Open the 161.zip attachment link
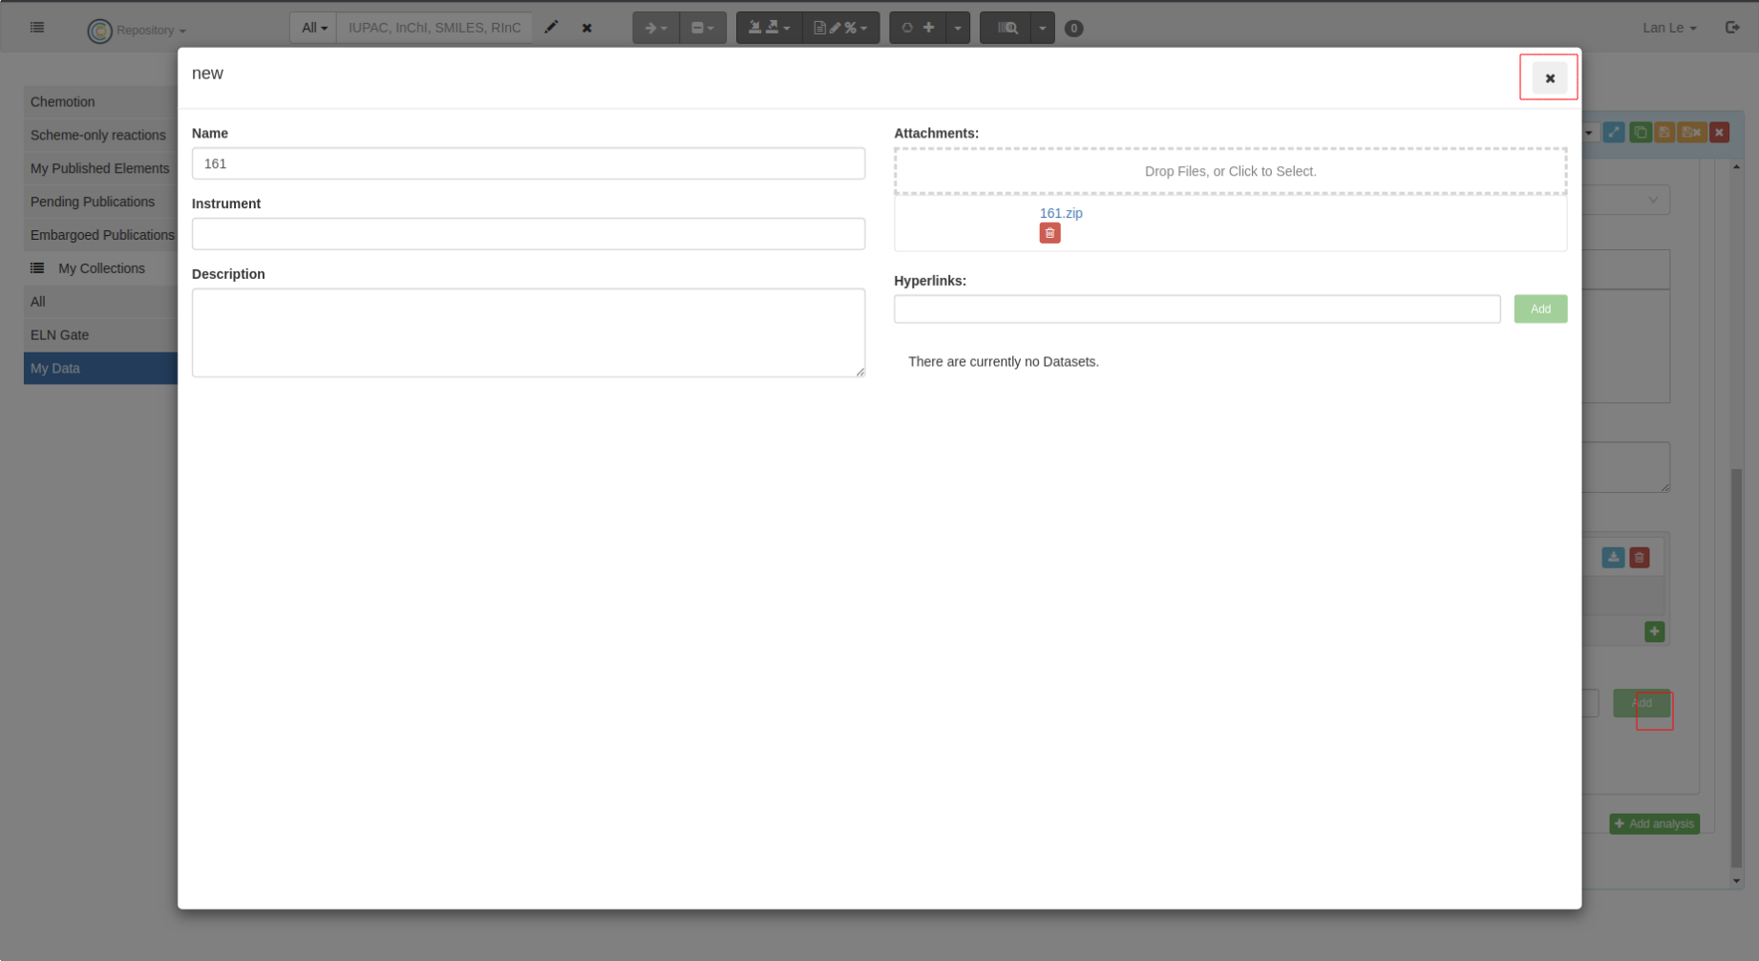Viewport: 1759px width, 961px height. click(1060, 213)
